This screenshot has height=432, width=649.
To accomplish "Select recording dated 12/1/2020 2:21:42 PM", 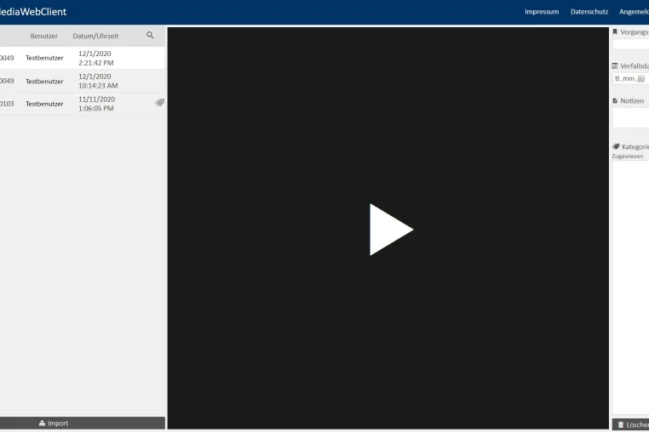I will coord(83,58).
